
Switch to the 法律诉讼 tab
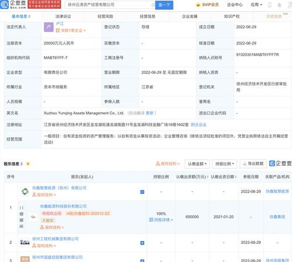(x=63, y=16)
